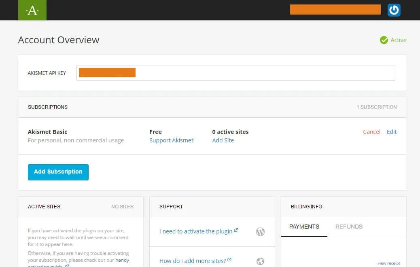Open How do I add more sites?
Image resolution: width=420 pixels, height=267 pixels.
[x=193, y=261]
